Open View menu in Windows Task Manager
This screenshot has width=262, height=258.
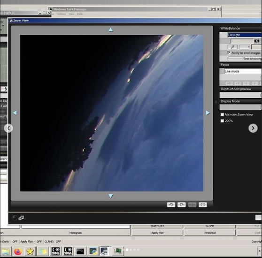coord(71,14)
